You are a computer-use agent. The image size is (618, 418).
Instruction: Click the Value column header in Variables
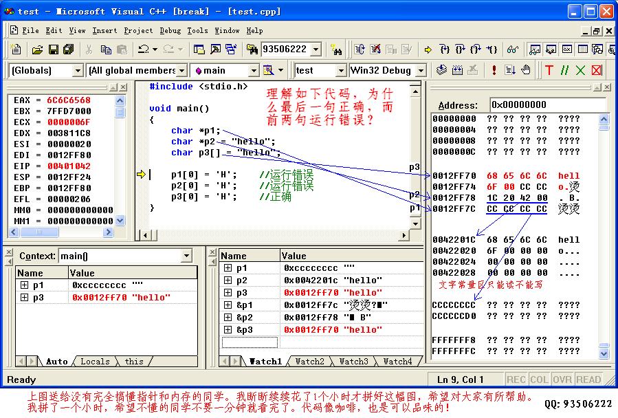133,273
